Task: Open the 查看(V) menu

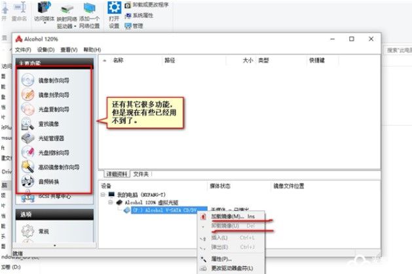Action: point(69,50)
